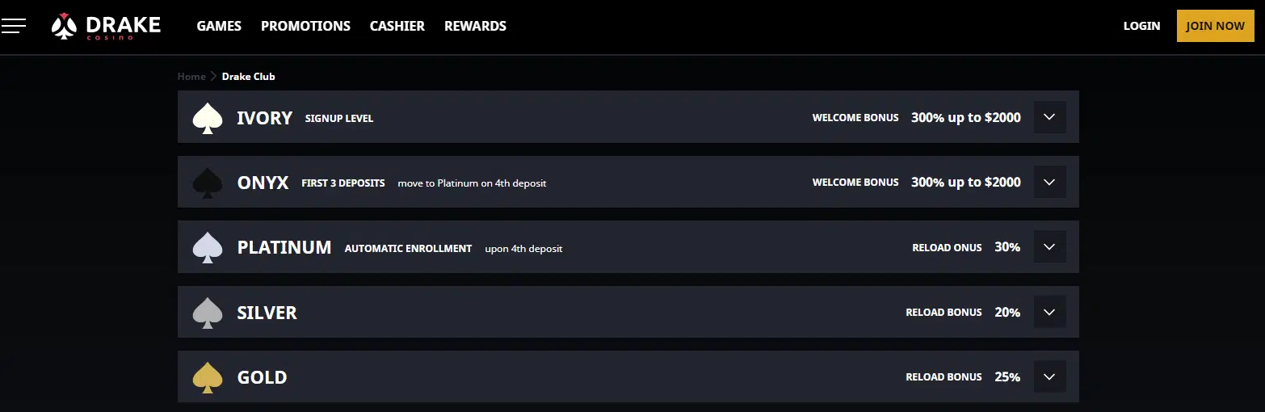1265x412 pixels.
Task: Expand the Silver level chevron
Action: tap(1049, 312)
